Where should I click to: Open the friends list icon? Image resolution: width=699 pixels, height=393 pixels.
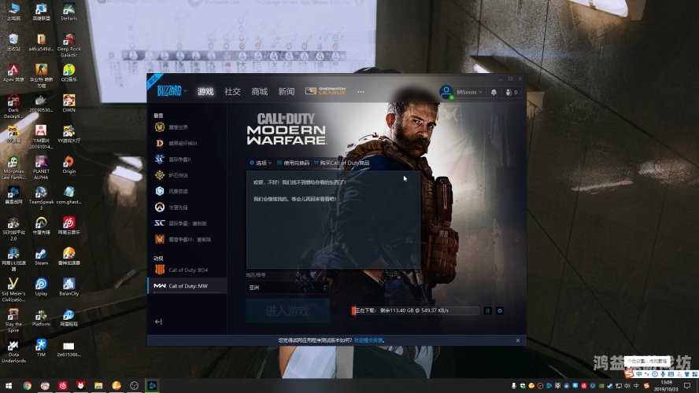coord(511,92)
